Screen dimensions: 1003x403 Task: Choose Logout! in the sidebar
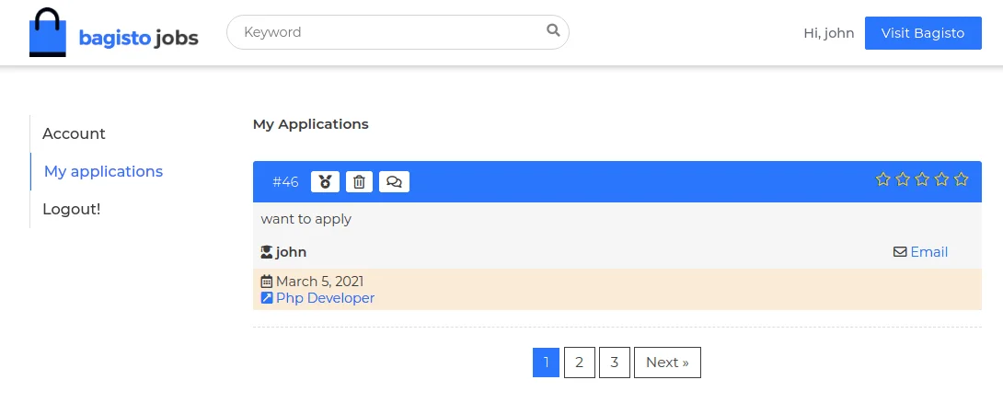coord(72,209)
